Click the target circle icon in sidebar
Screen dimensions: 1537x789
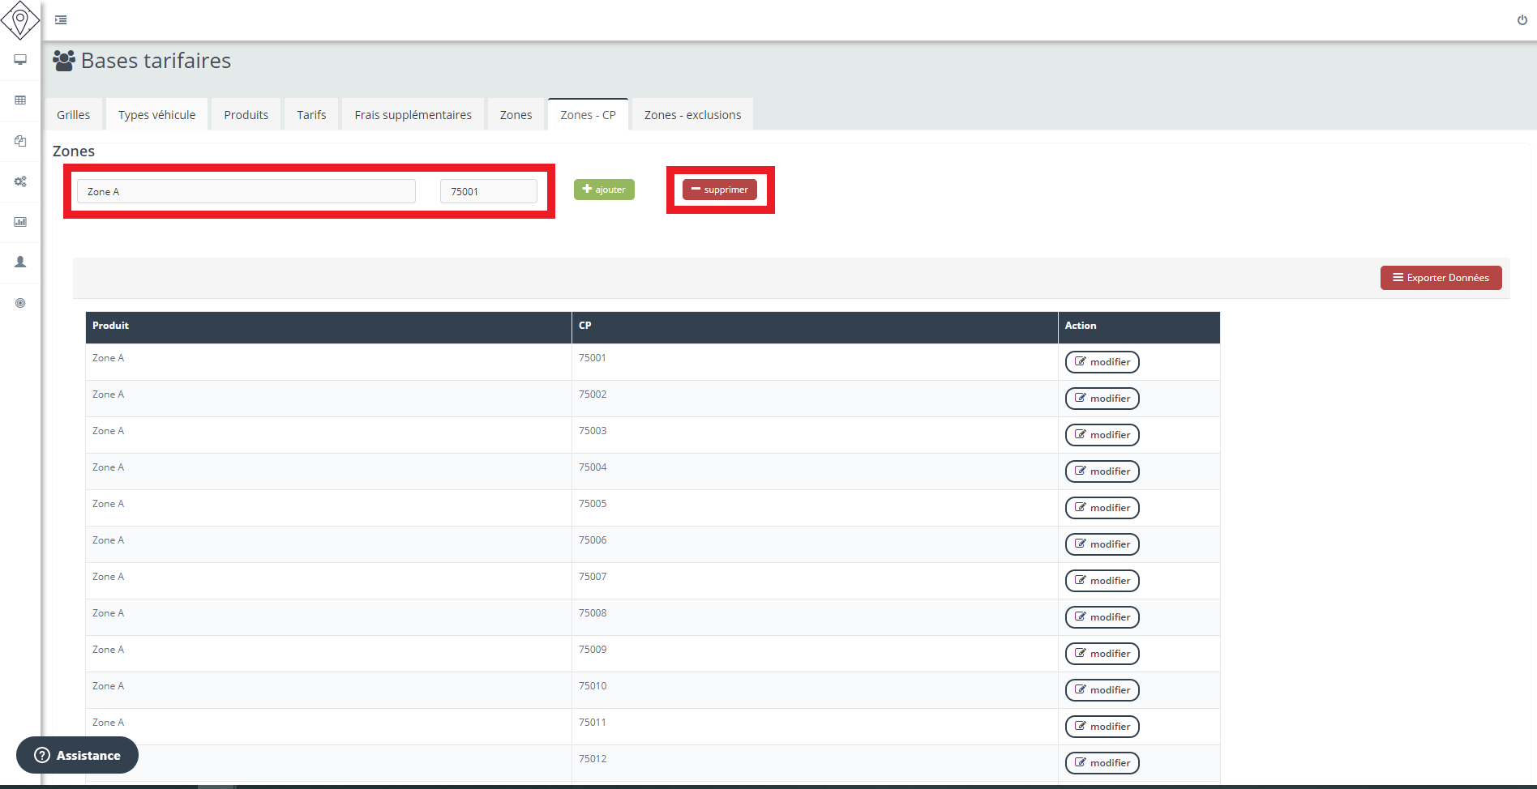tap(20, 303)
